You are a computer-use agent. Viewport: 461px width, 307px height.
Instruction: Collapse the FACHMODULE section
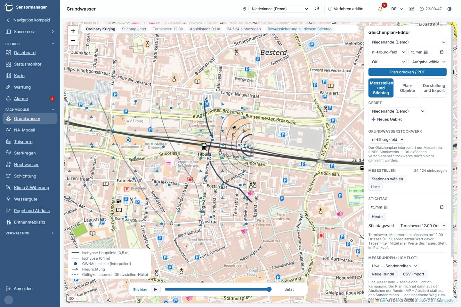(x=30, y=110)
